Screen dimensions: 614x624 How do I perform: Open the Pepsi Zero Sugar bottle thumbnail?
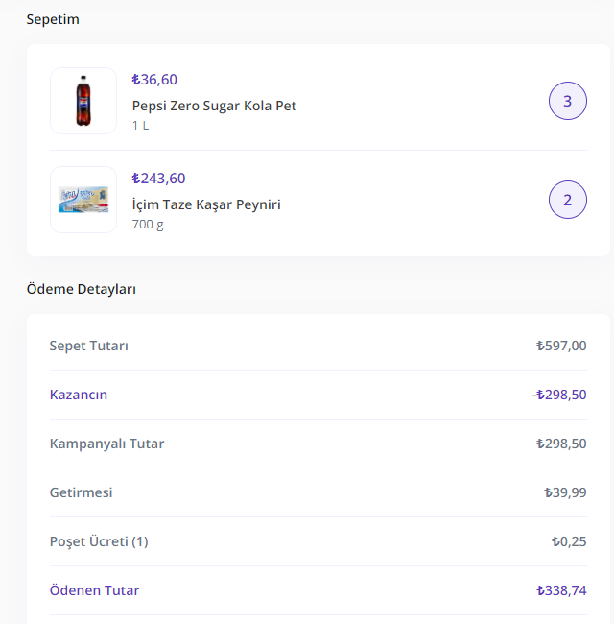tap(83, 101)
